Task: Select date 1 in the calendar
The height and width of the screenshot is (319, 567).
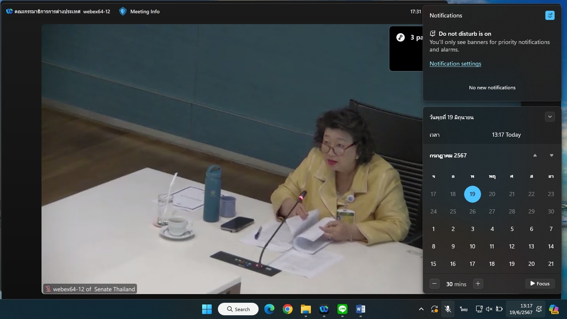Action: [433, 229]
